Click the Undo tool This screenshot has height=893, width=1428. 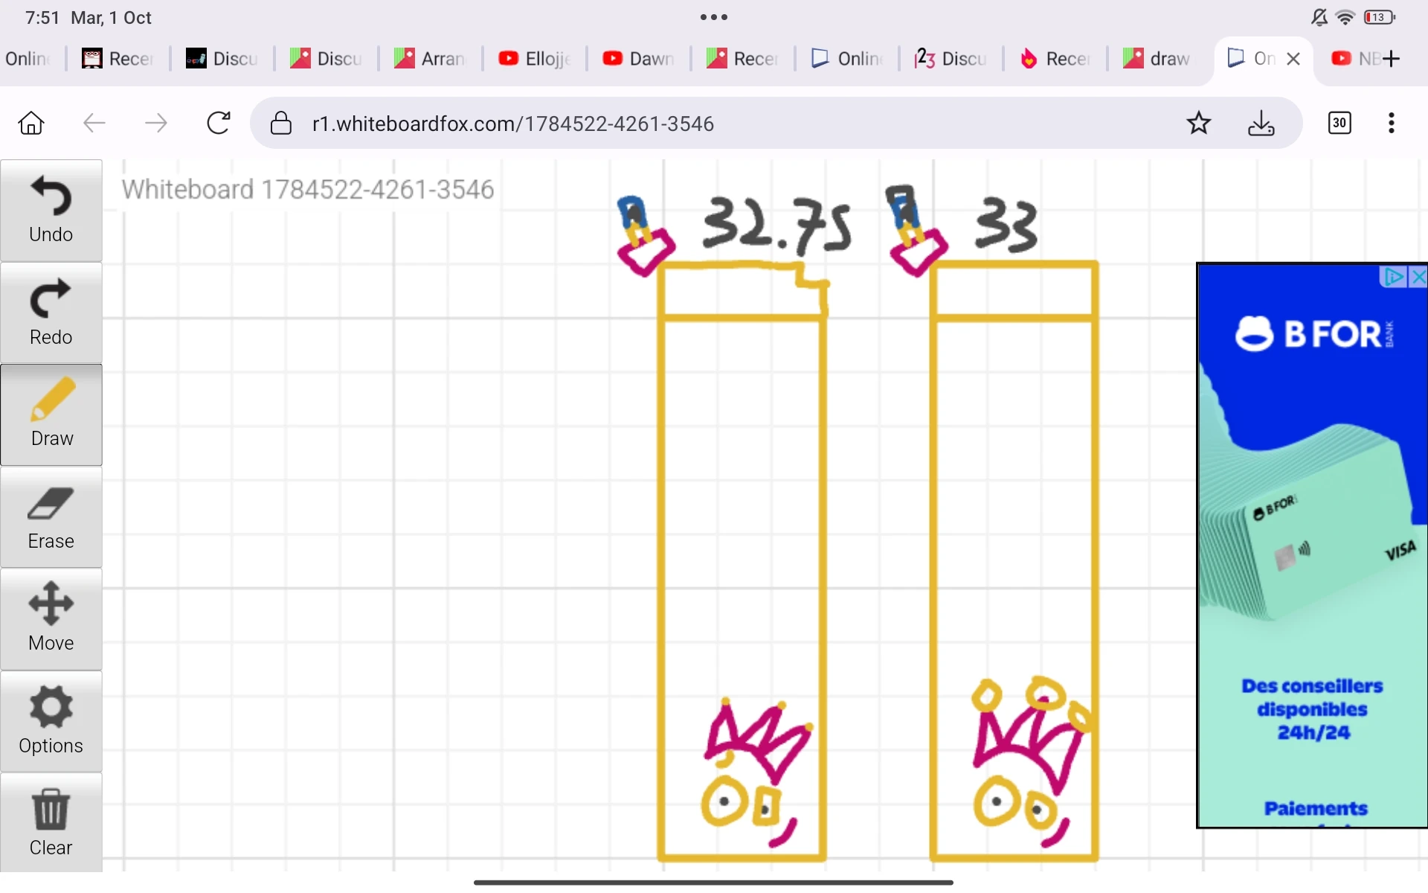pyautogui.click(x=51, y=211)
